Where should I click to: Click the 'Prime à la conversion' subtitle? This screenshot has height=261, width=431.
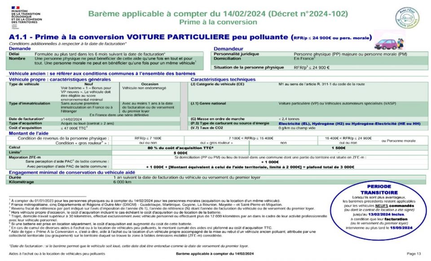pyautogui.click(x=218, y=22)
